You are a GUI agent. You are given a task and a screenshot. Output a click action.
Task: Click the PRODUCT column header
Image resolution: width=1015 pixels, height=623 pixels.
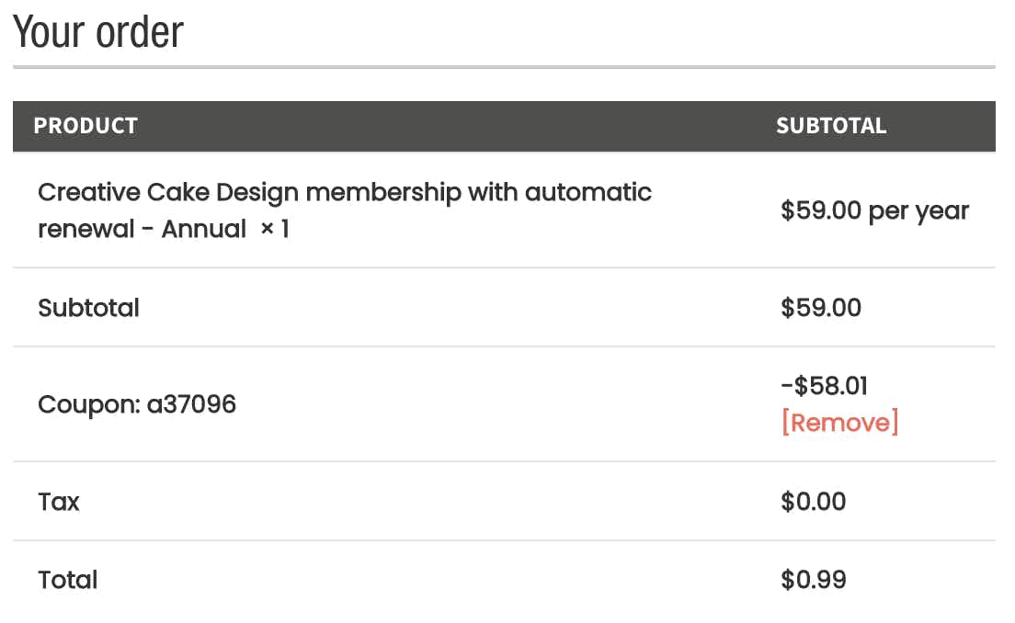86,126
